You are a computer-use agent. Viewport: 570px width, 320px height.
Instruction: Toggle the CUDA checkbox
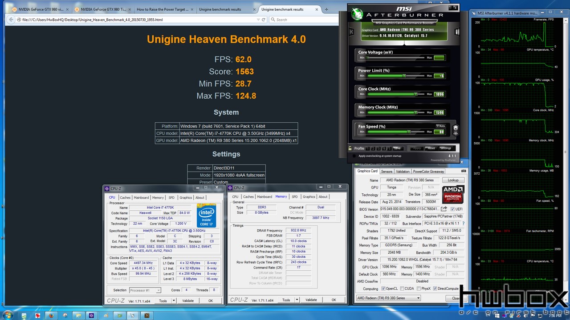coord(402,289)
